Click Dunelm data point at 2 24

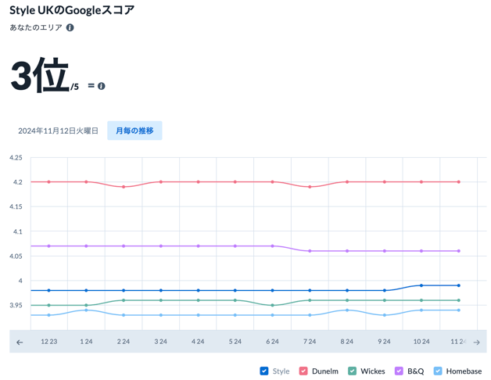(124, 187)
